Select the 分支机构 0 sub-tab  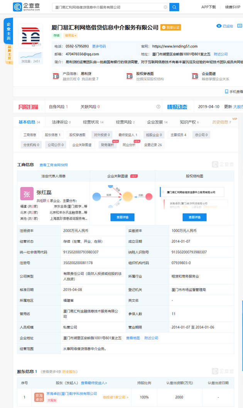click(31, 145)
